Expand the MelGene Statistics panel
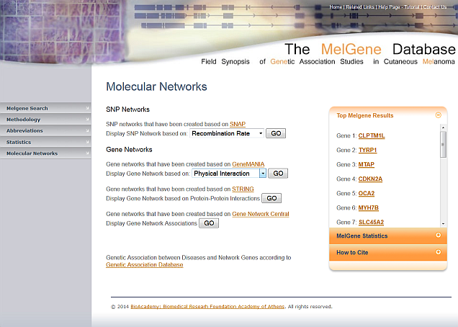 438,236
